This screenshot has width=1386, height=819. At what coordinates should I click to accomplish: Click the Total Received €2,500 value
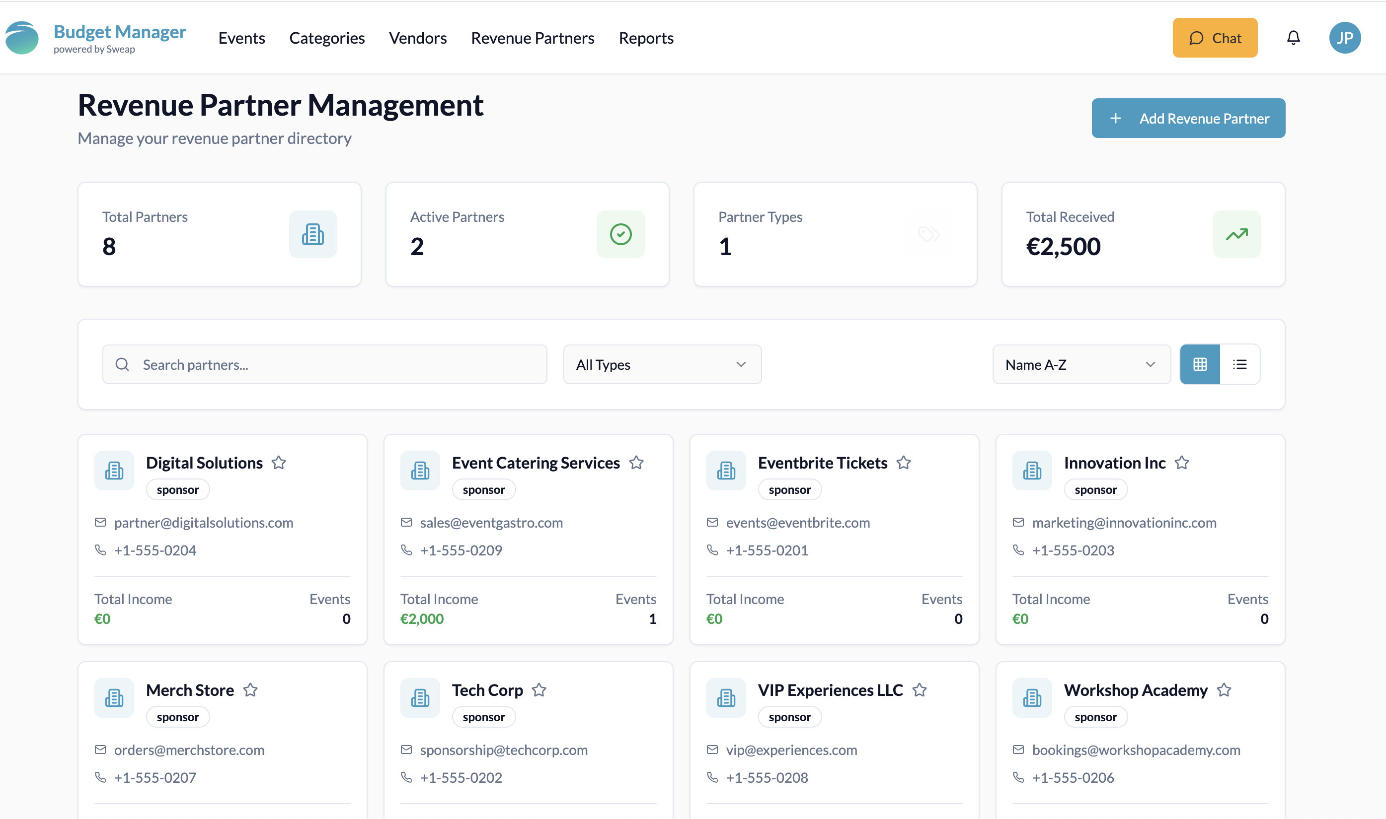[x=1063, y=246]
